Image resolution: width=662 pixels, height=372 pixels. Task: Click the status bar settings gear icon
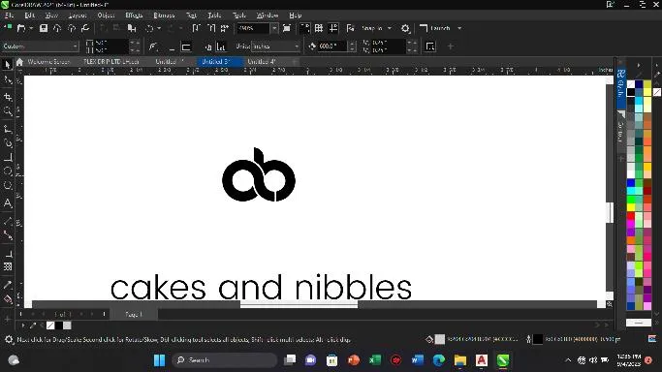click(x=9, y=339)
